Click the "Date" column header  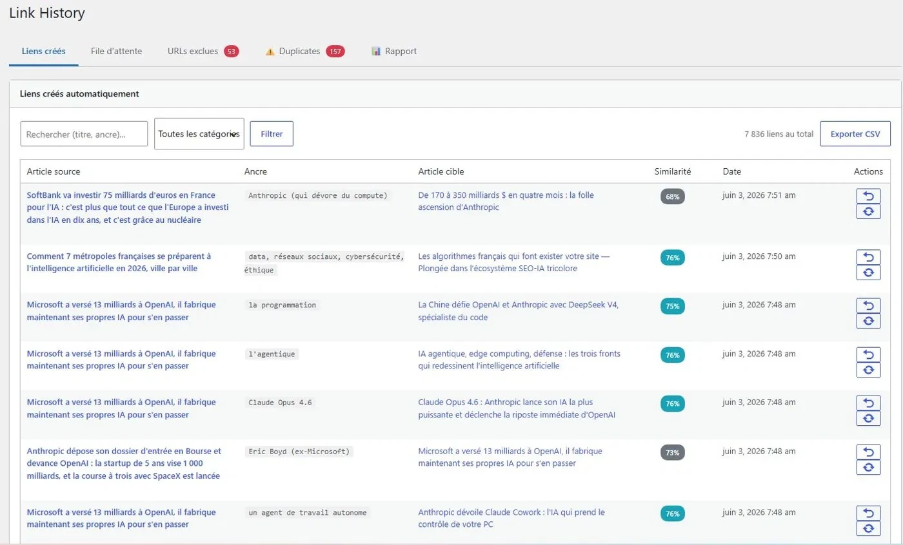click(732, 171)
